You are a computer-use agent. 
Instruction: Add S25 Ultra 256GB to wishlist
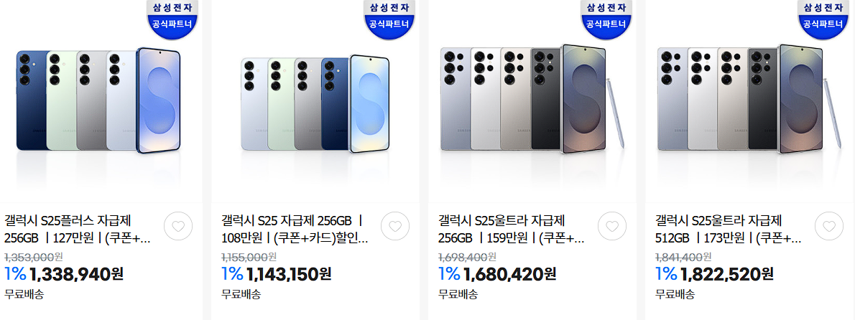(612, 227)
